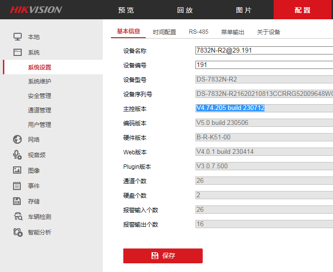Image resolution: width=333 pixels, height=272 pixels.
Task: Switch to the 回放 playback tab
Action: (x=185, y=10)
